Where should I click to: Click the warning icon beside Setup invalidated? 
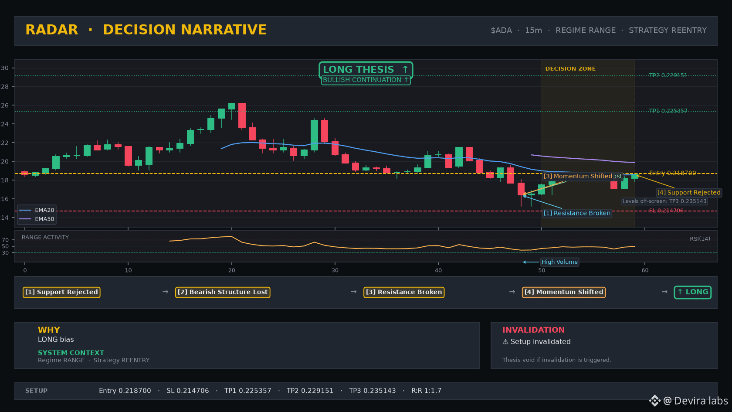(505, 342)
